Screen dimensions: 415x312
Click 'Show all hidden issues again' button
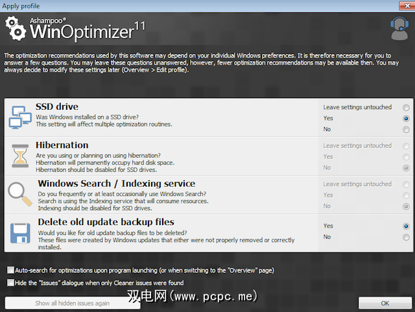pos(73,303)
